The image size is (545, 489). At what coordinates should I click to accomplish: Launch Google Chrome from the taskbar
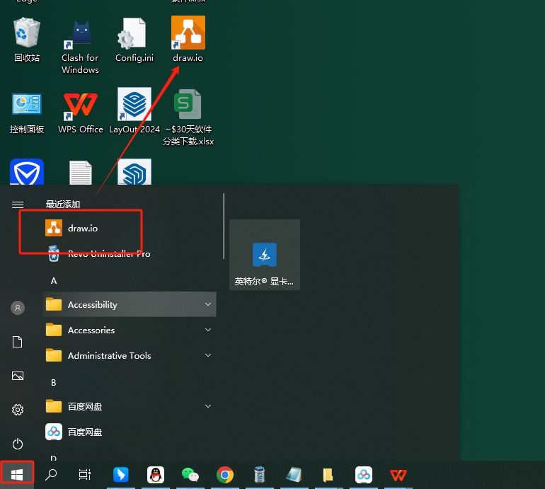(x=225, y=475)
